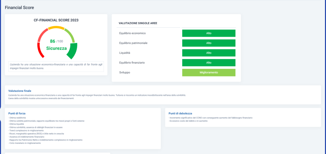This screenshot has width=326, height=154.
Task: Click the Financial Score section heading
Action: [x=19, y=8]
